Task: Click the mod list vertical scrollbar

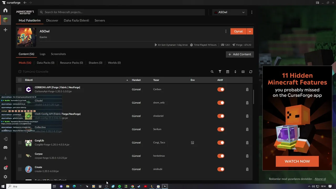Action: pos(254,97)
